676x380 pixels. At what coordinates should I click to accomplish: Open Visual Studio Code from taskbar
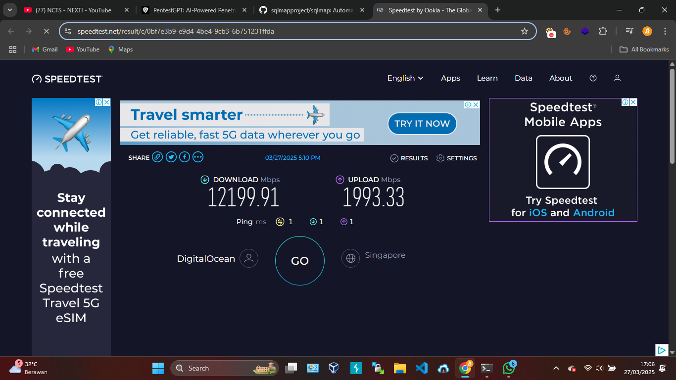[422, 368]
